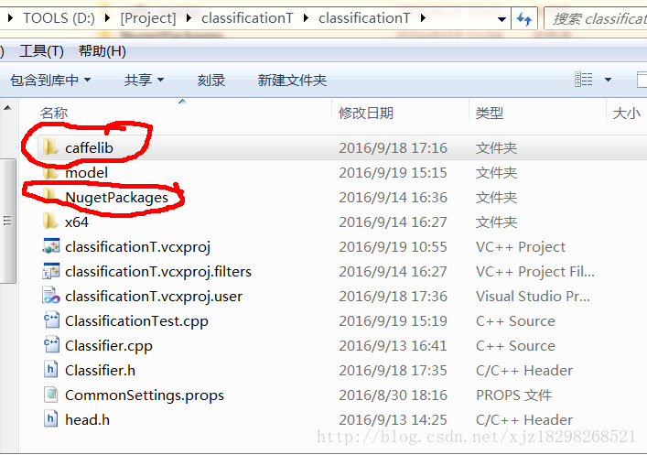Select classificationT.vcxproj.user file name
This screenshot has width=647, height=455.
pos(154,297)
